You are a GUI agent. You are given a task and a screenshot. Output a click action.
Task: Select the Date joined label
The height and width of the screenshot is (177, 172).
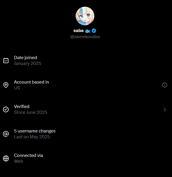point(25,58)
